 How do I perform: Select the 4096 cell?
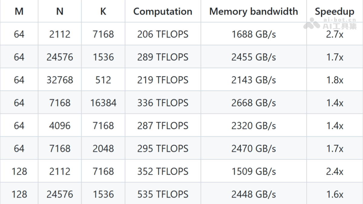(60, 126)
